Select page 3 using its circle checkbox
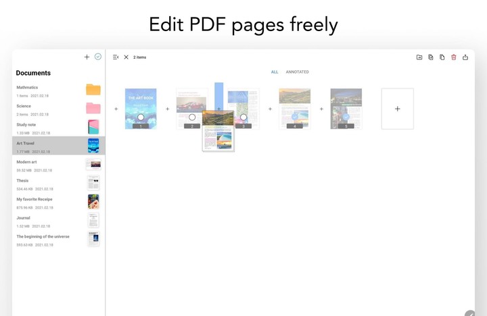 point(243,117)
